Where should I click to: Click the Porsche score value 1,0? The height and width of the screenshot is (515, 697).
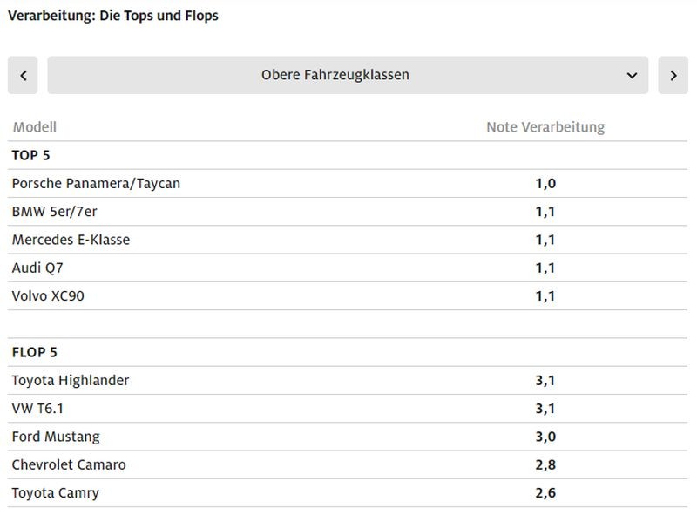pos(545,183)
